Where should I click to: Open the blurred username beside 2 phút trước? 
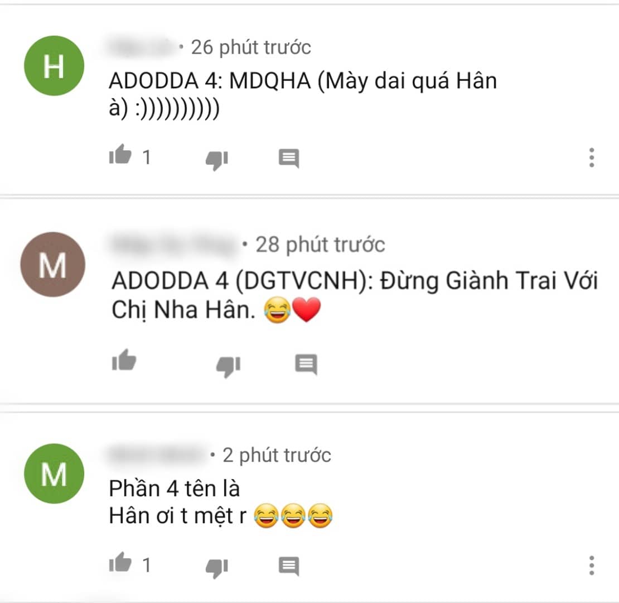(157, 454)
